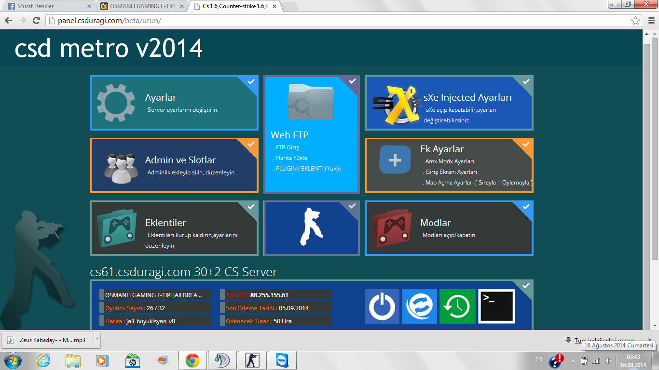The height and width of the screenshot is (370, 659).
Task: Switch to TeamViewer in the taskbar
Action: pos(282,360)
